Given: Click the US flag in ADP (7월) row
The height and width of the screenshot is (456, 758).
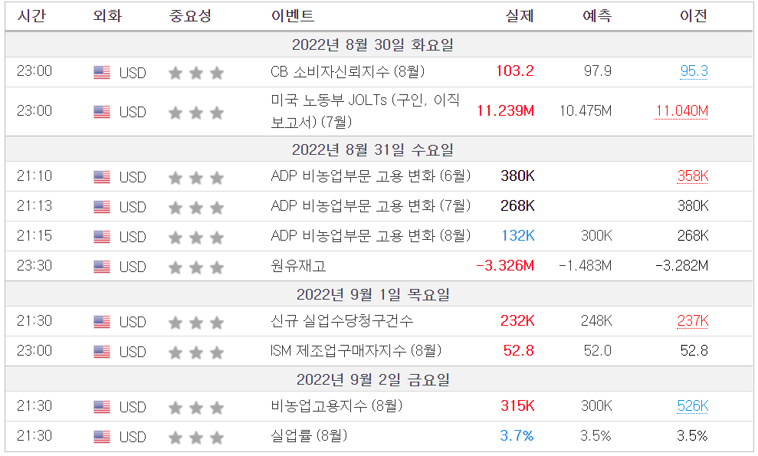Looking at the screenshot, I should (x=101, y=207).
